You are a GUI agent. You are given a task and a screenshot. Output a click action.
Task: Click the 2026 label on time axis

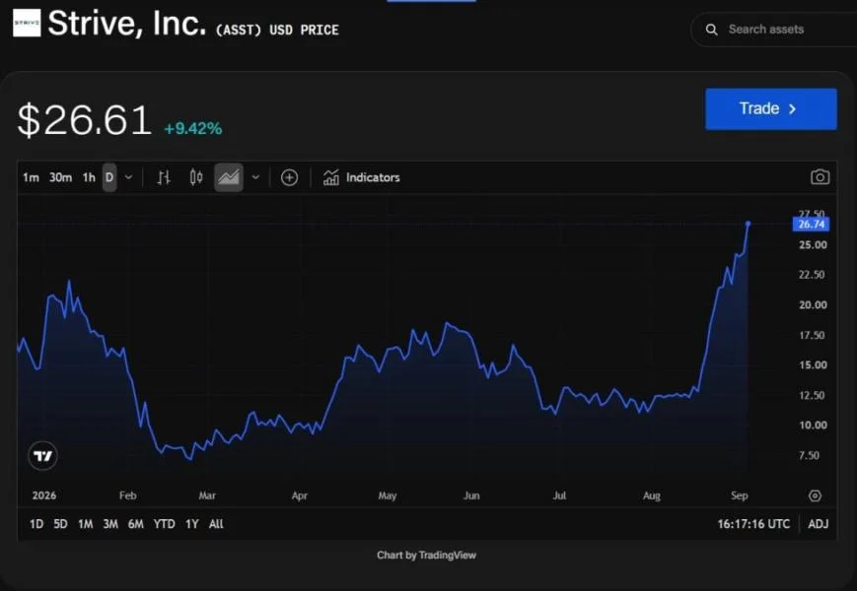pos(43,495)
